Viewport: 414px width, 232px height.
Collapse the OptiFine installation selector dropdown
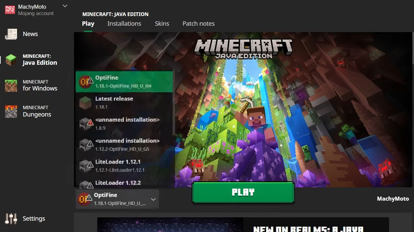click(x=153, y=199)
